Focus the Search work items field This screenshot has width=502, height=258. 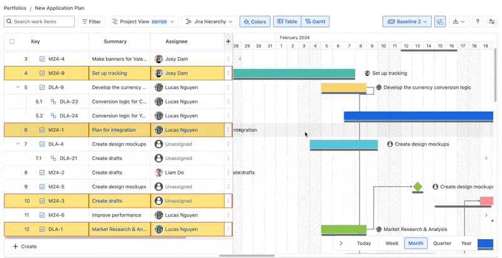43,21
